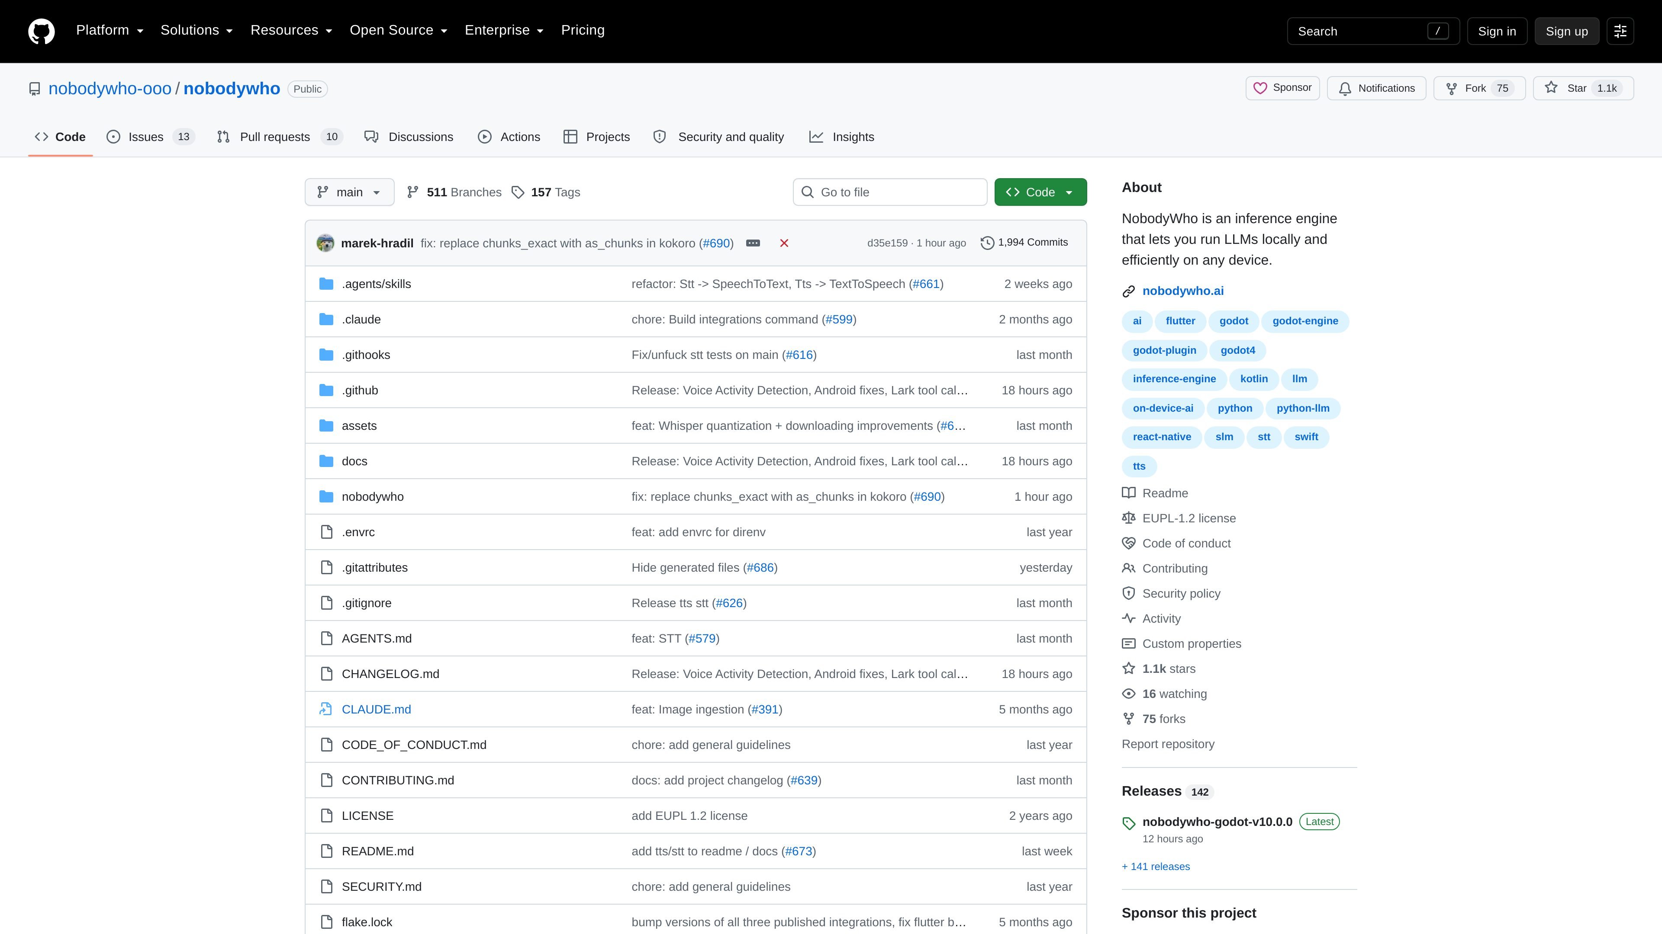Click the tag icon beside 157 Tags
1662x934 pixels.
point(518,192)
